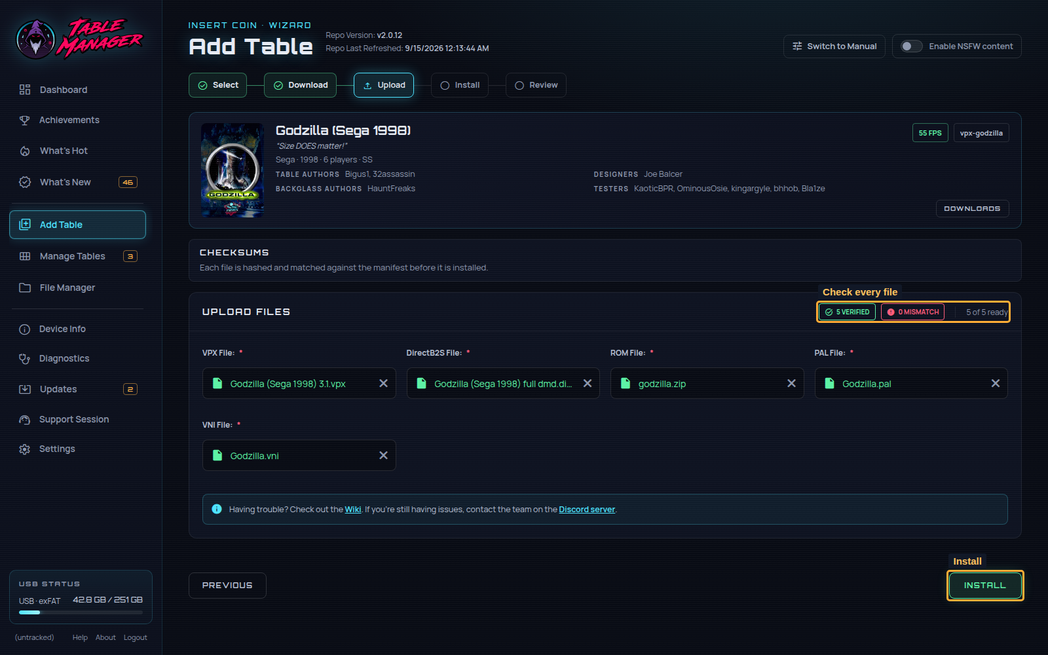Click the Manage Tables grid icon
This screenshot has height=655, width=1048.
pyautogui.click(x=25, y=256)
